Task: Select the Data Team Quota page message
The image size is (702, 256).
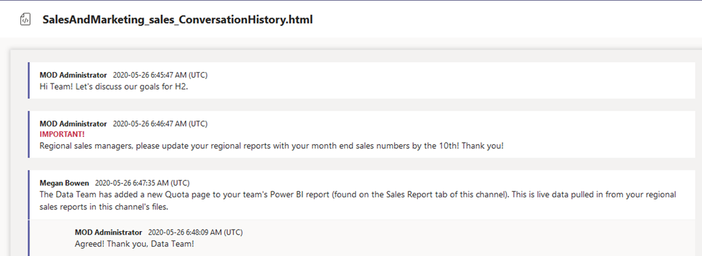Action: pos(358,201)
